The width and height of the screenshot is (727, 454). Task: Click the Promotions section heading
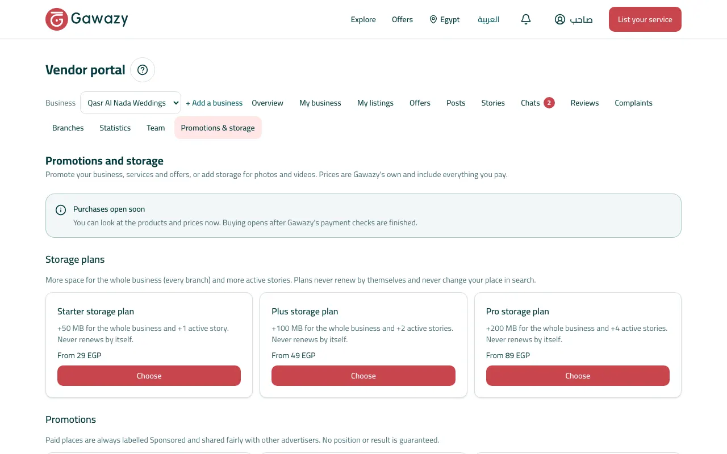pos(71,419)
